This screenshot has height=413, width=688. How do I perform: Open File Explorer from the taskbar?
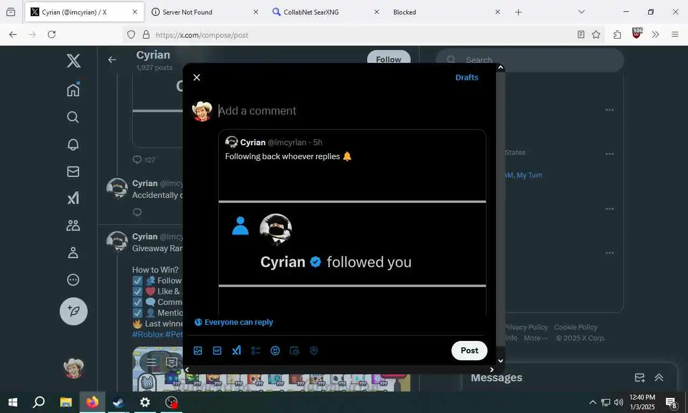click(66, 402)
